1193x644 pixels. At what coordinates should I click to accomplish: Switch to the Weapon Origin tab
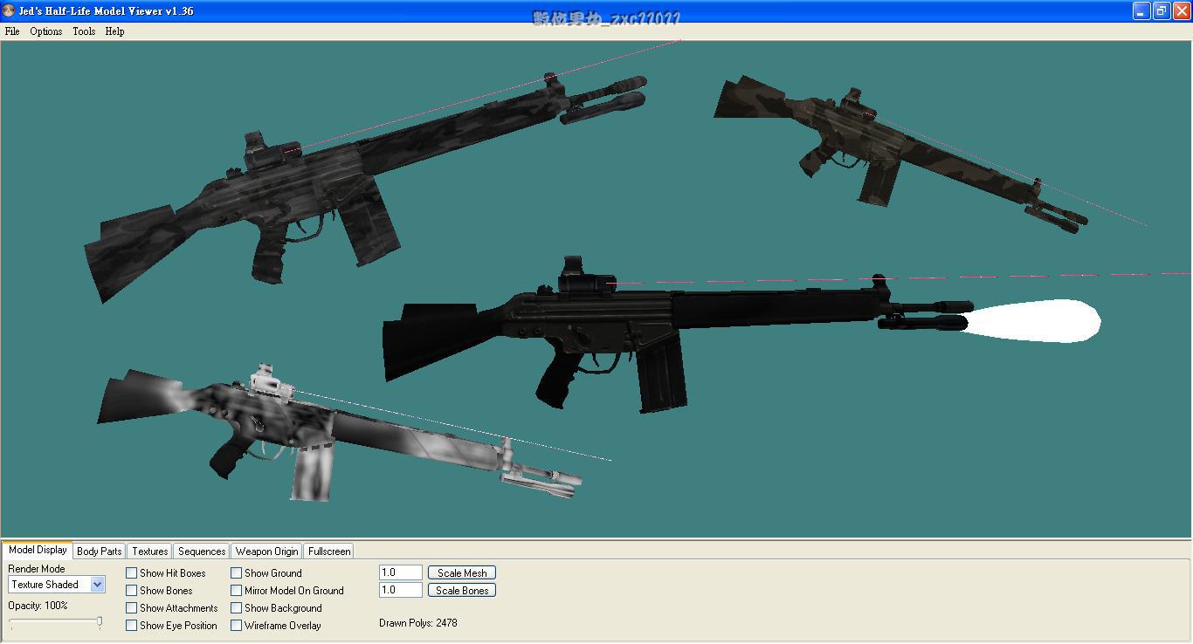tap(266, 551)
